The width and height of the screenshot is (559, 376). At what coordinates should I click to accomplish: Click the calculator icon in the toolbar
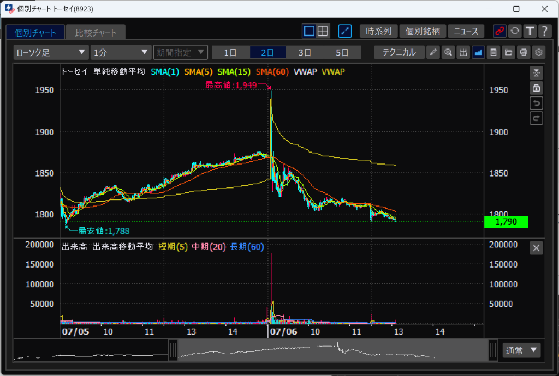coord(493,52)
